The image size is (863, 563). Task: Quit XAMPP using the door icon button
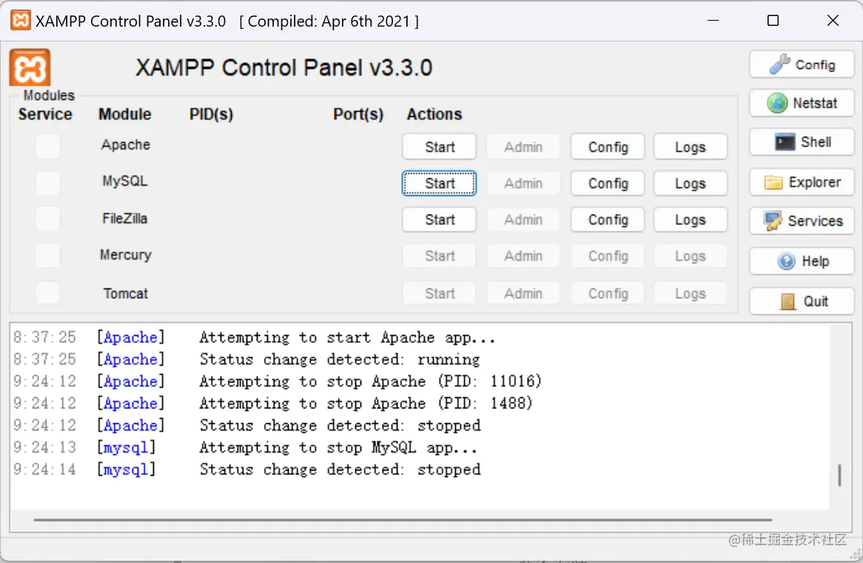tap(802, 301)
